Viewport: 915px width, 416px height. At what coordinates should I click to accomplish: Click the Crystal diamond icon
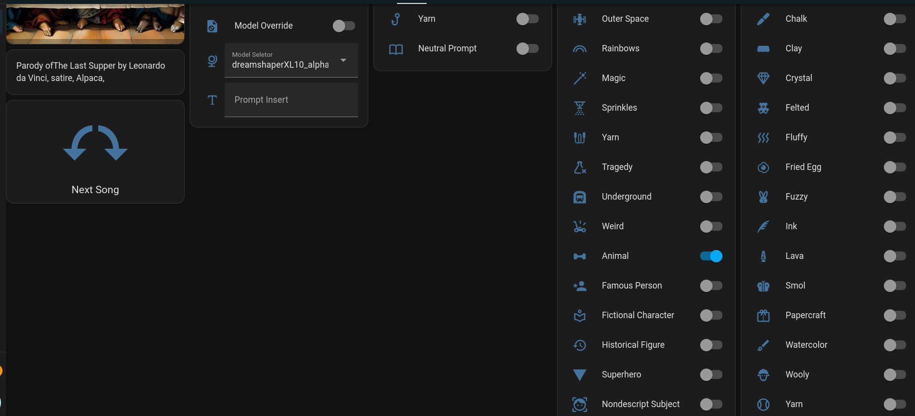coord(763,78)
